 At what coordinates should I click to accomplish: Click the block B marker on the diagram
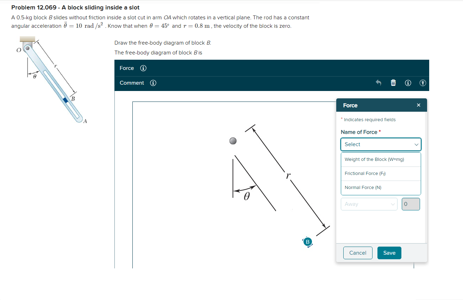[x=308, y=242]
